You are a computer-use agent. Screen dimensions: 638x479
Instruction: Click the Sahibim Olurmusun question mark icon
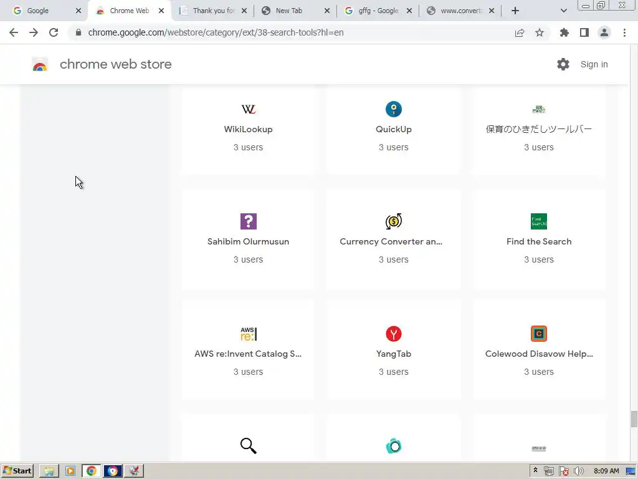[248, 221]
